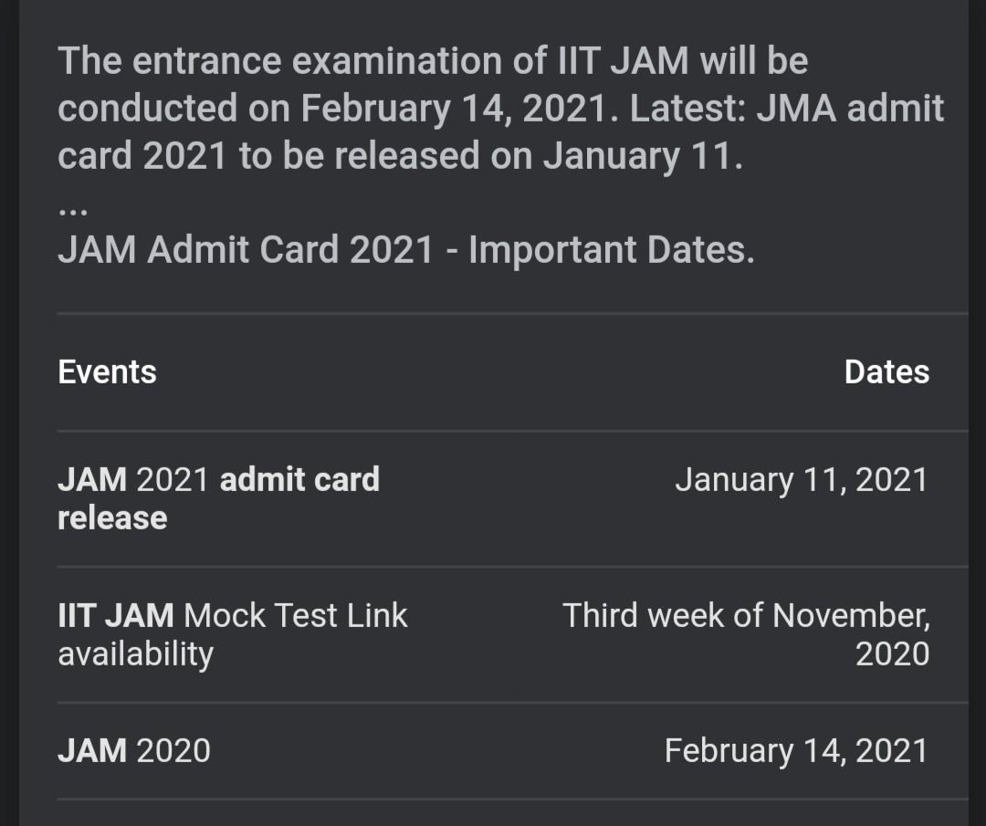Click the ellipsis below the snippet paragraph
The width and height of the screenshot is (986, 826).
(x=72, y=209)
